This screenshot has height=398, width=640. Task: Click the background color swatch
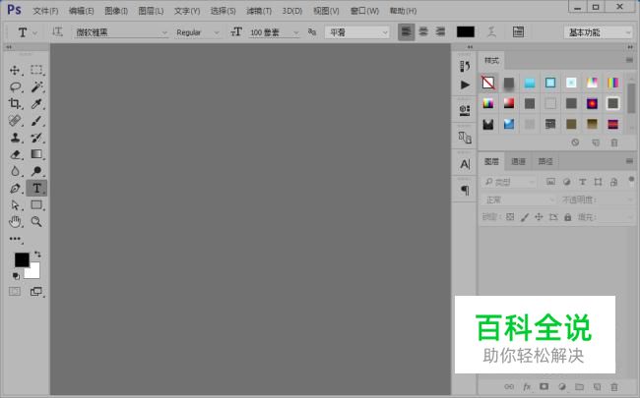click(34, 272)
